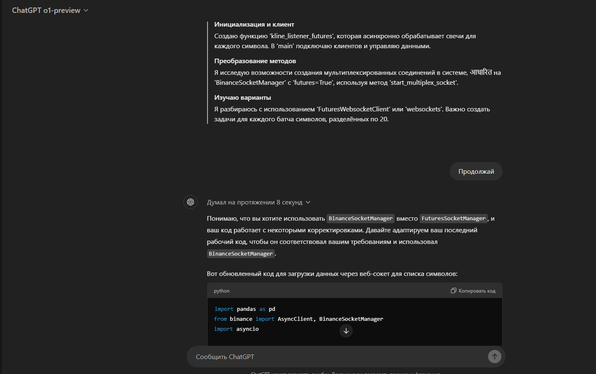
Task: Click the copy icon in code header
Action: pos(454,290)
